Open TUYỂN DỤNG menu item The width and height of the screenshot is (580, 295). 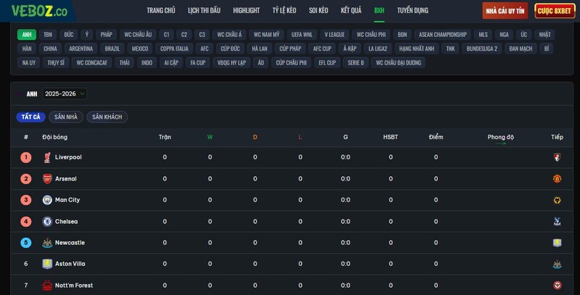413,11
